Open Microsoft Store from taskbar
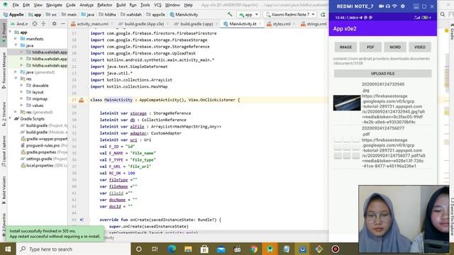The height and width of the screenshot is (255, 454). 204,249
